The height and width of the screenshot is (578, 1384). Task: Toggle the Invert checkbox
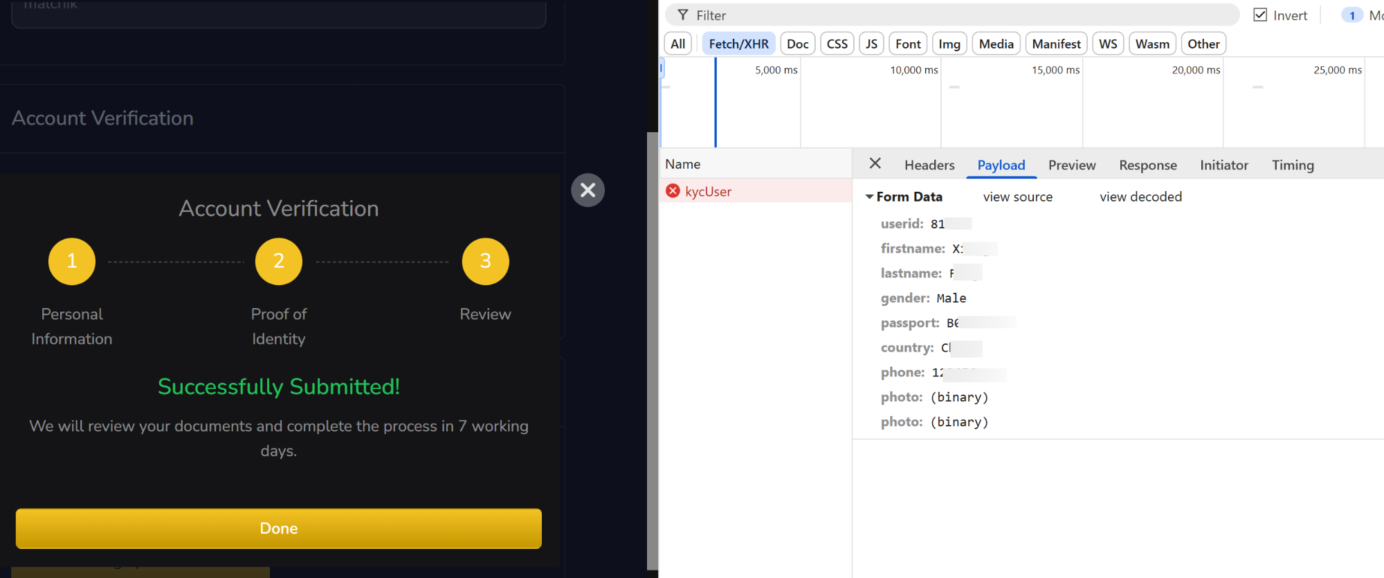(x=1260, y=15)
